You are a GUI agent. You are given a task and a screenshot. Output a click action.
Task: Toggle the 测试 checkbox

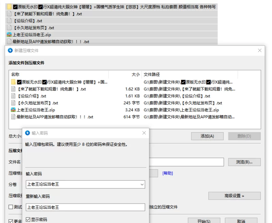pyautogui.click(x=11, y=207)
